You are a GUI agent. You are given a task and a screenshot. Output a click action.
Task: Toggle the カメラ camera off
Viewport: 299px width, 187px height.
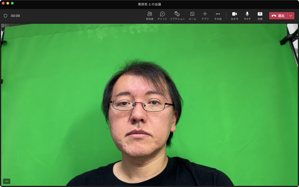[x=234, y=16]
